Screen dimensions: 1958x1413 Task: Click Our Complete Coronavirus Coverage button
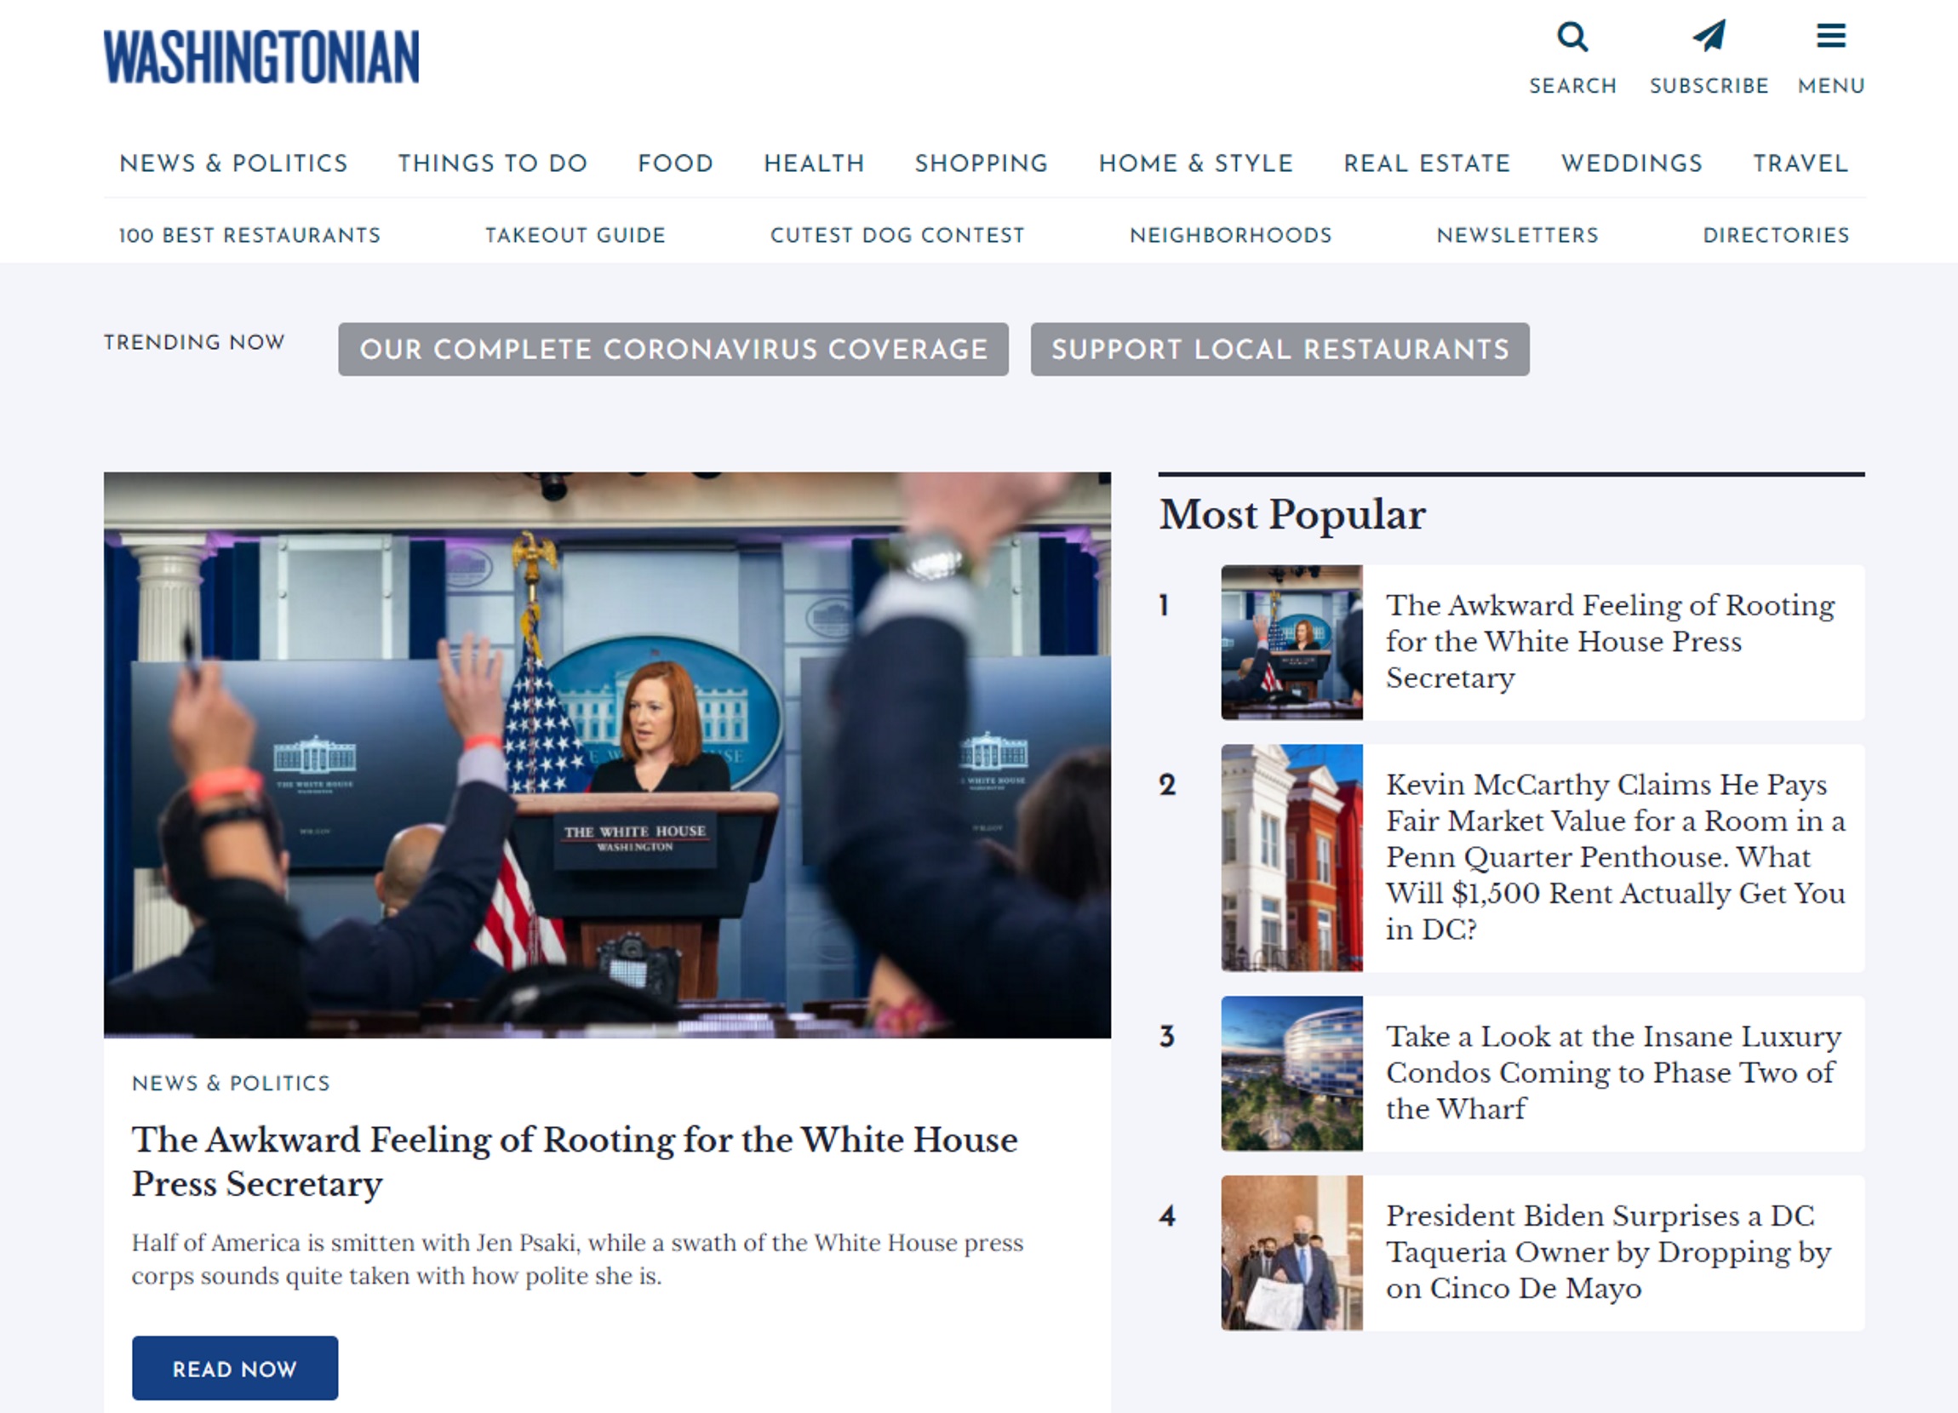tap(673, 349)
